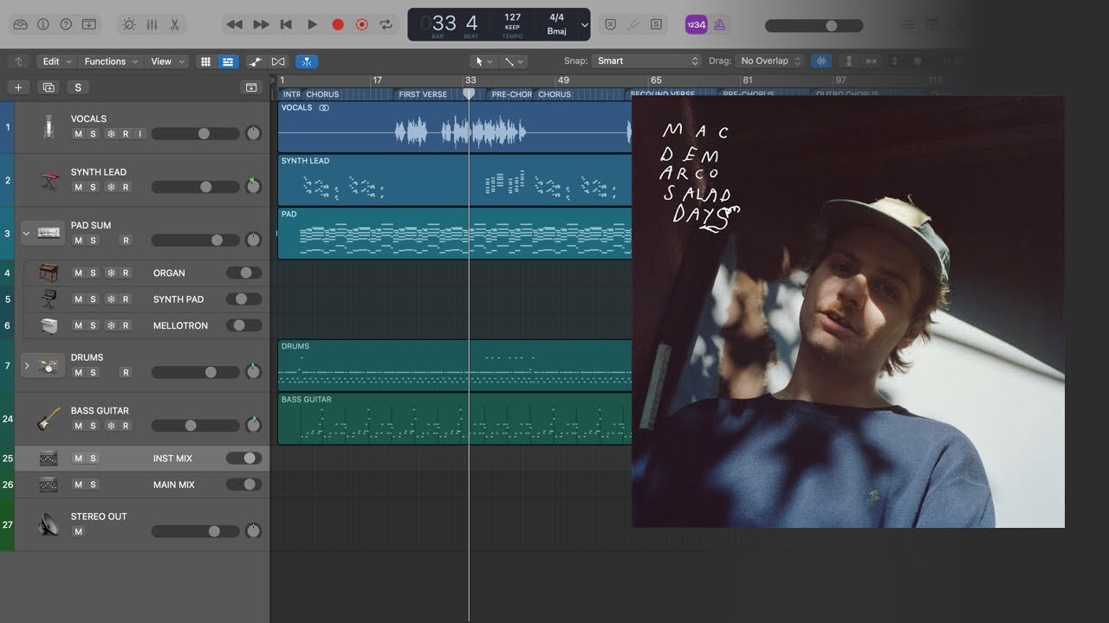
Task: Click the VOCALS microphone icon
Action: 49,127
